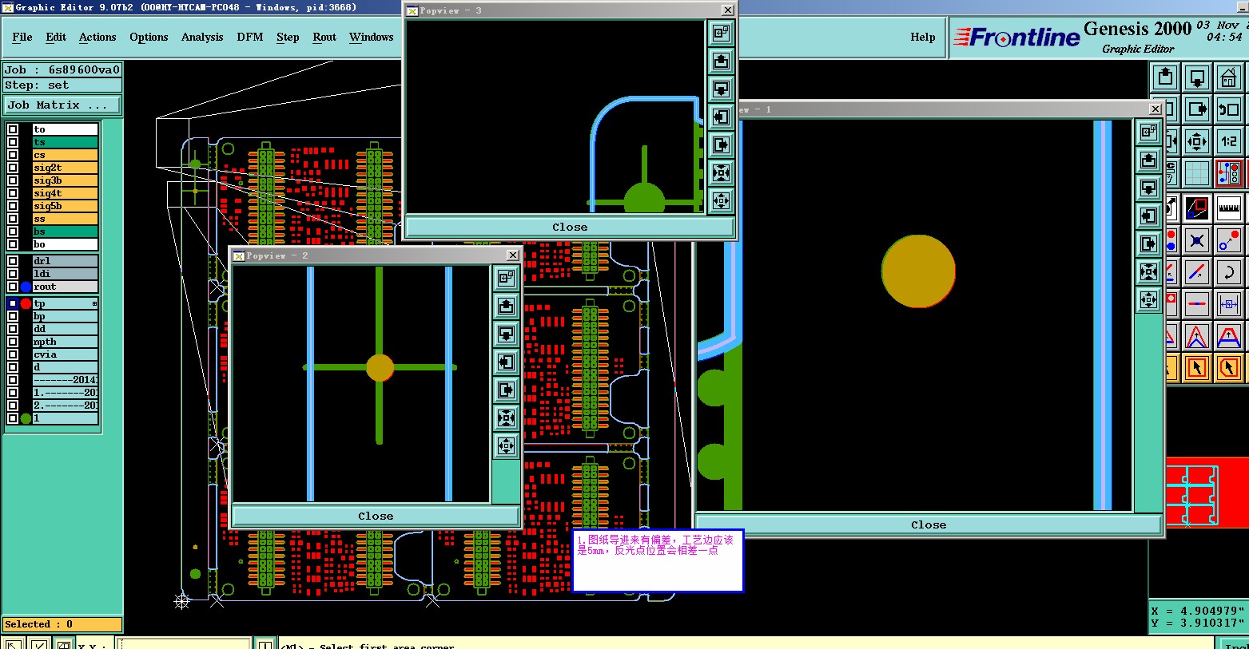
Task: Toggle the checkbox next to layer bp
Action: [13, 316]
